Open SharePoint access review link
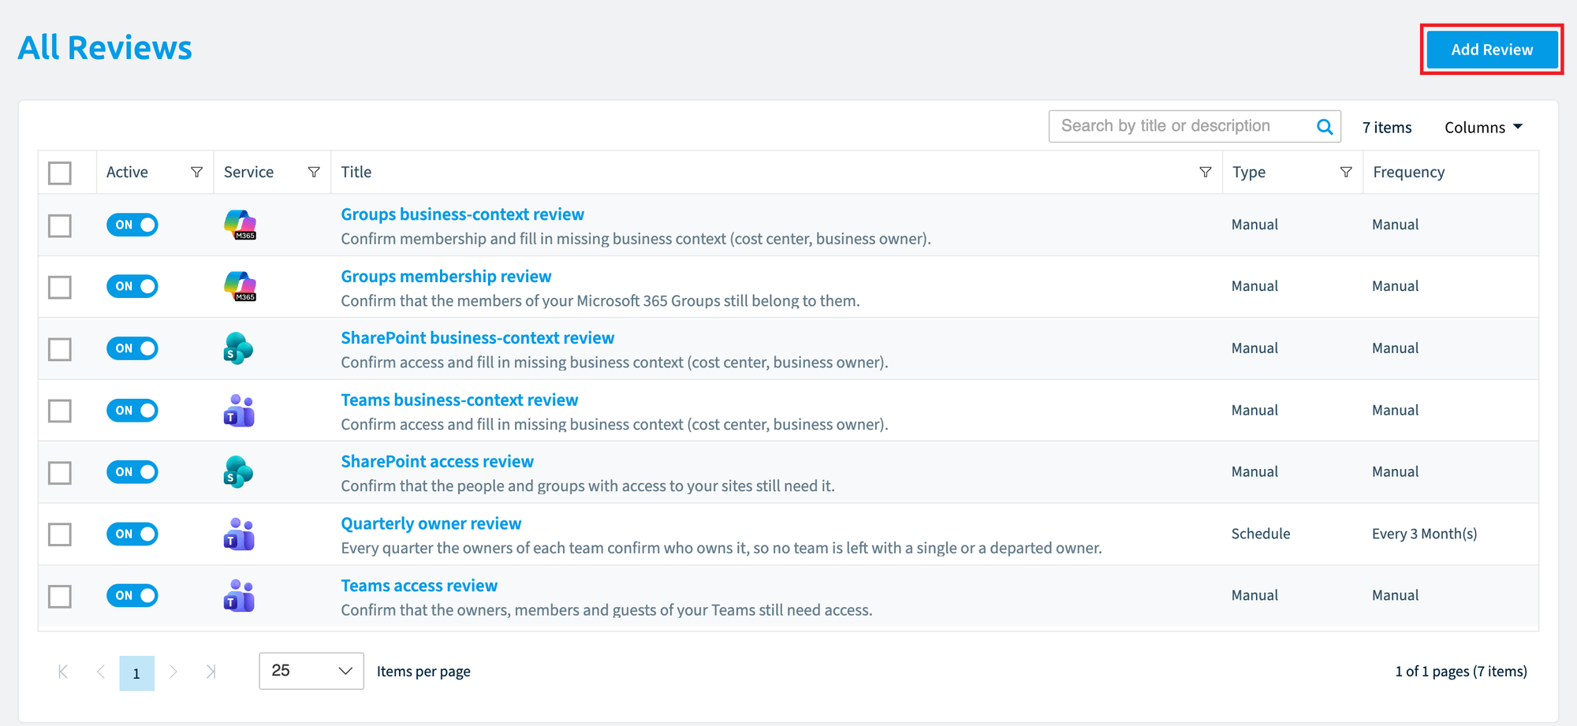The image size is (1577, 726). (437, 462)
